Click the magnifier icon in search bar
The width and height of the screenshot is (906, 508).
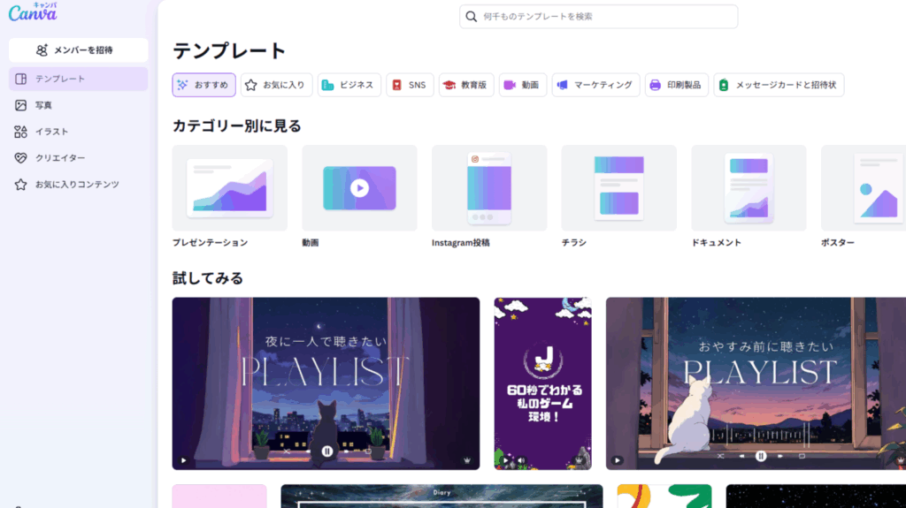[472, 17]
